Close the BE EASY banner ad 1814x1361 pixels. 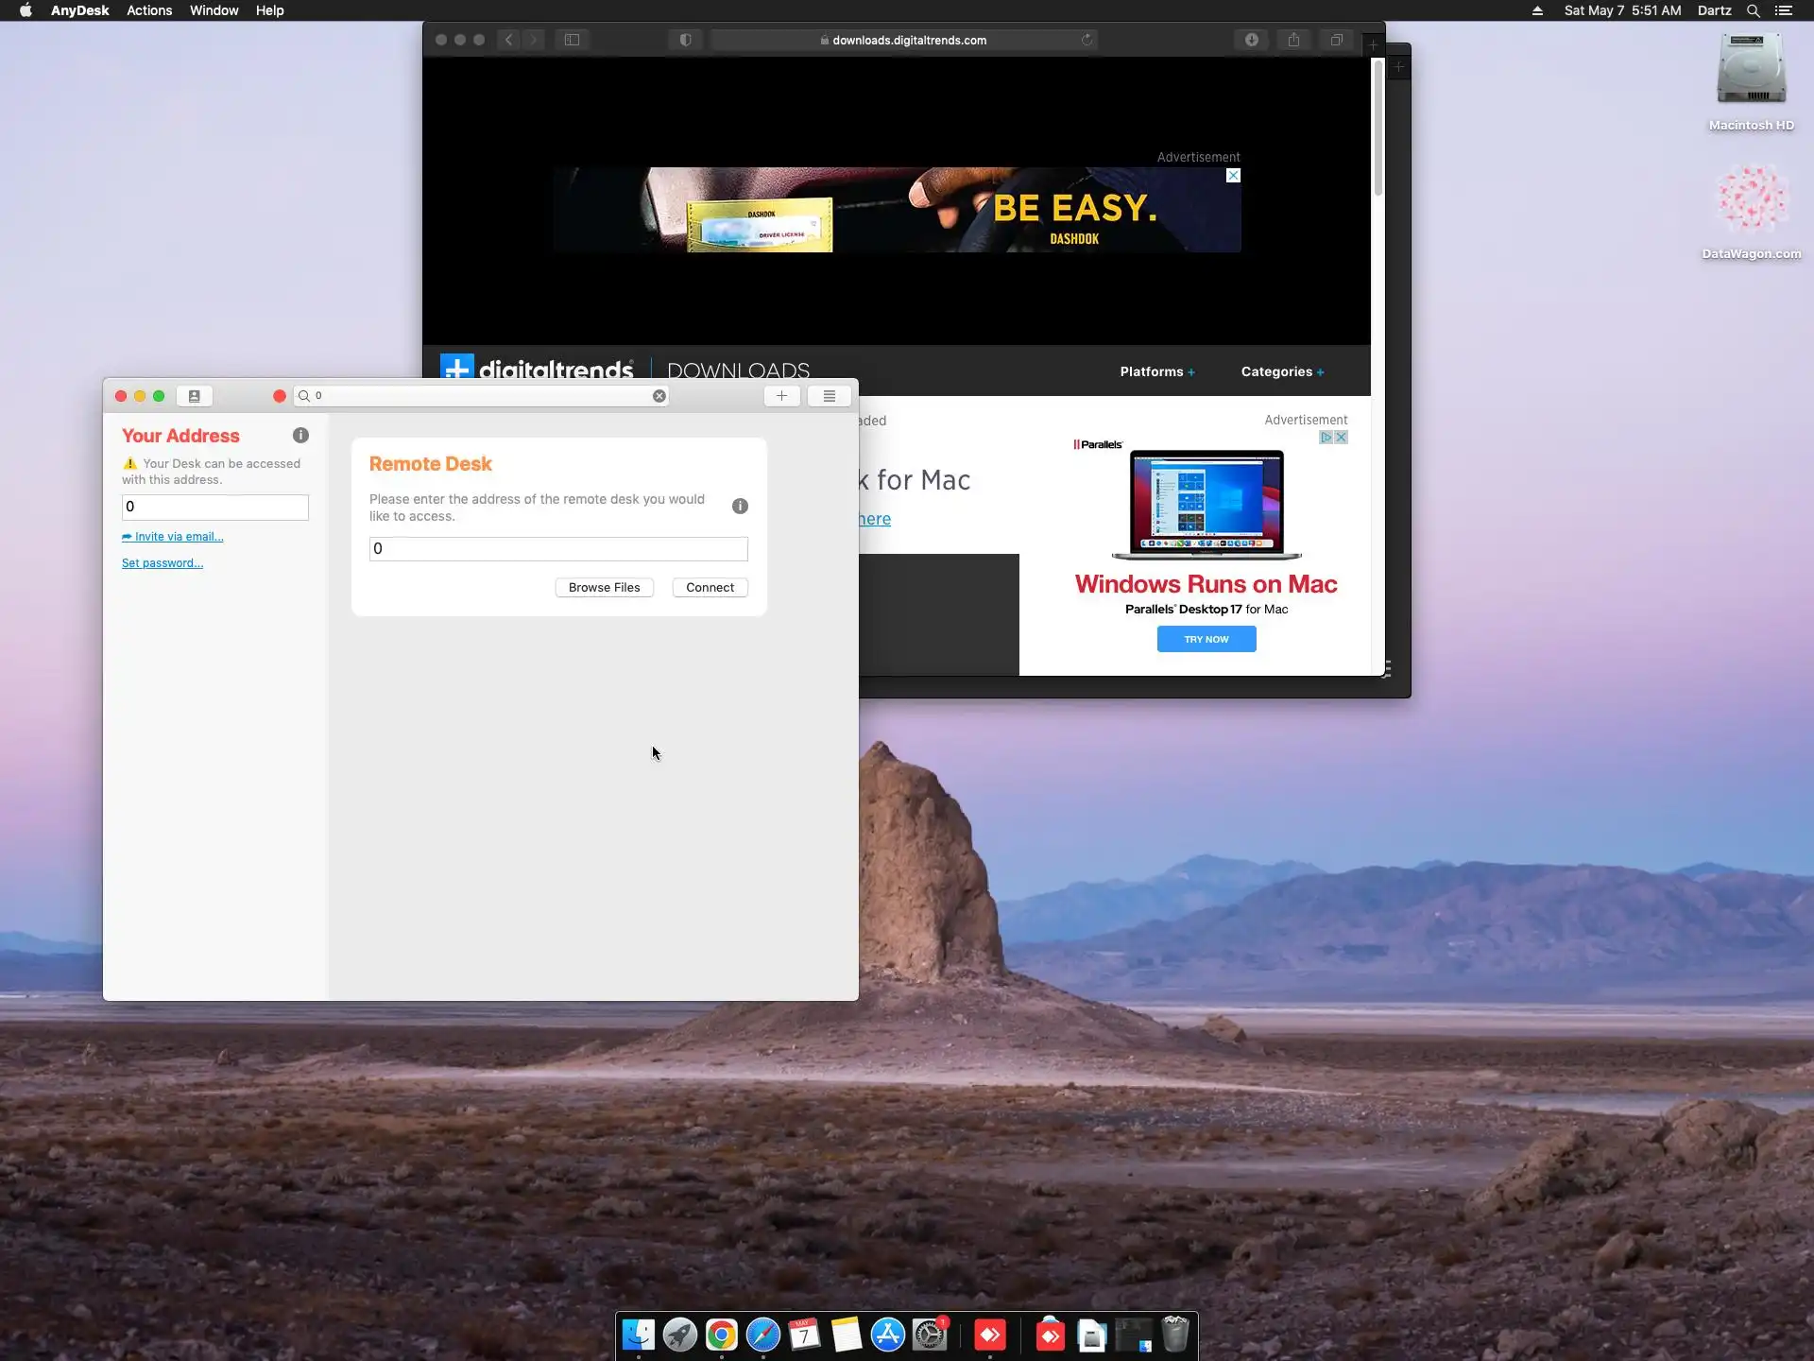(x=1233, y=176)
